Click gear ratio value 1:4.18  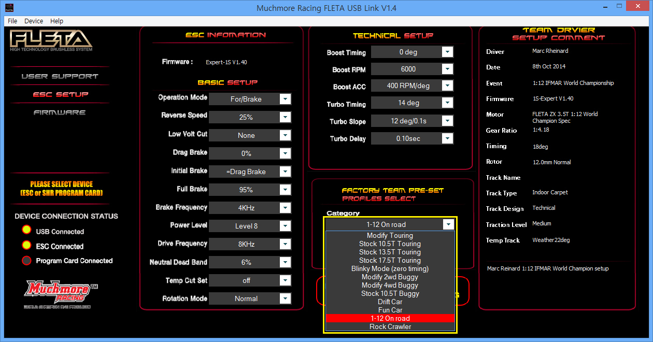[541, 130]
